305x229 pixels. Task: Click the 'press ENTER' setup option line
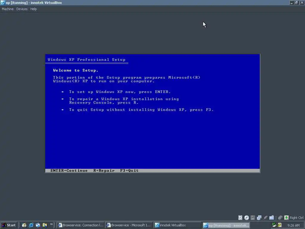tap(120, 92)
